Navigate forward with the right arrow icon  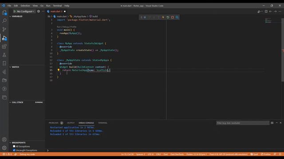[x=275, y=11]
